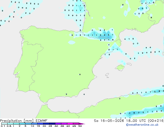Viewport: 164px width, 127px height.
Task: Click the 0.1 mm lightest legend color swatch
Action: (x=4, y=124)
